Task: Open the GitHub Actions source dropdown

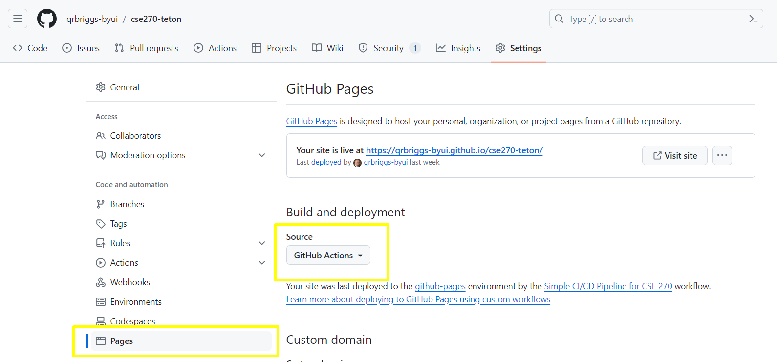Action: (328, 256)
